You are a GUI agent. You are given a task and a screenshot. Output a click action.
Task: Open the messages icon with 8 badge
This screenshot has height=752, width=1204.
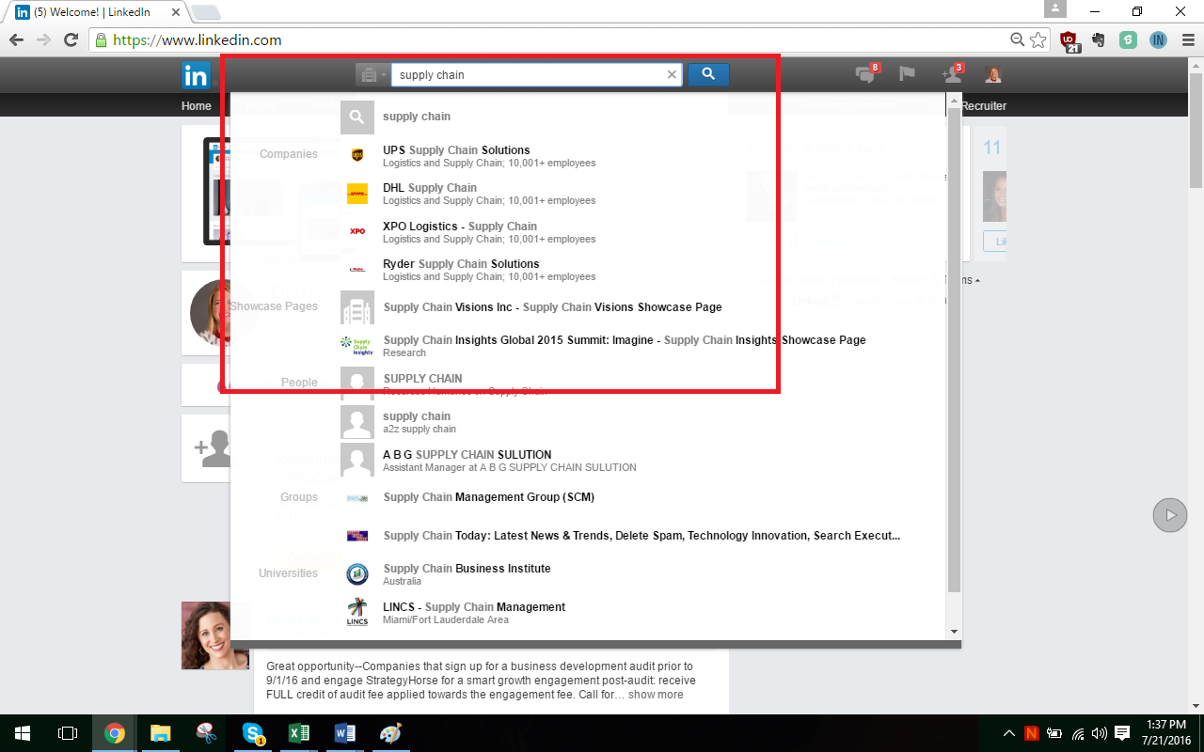click(x=865, y=74)
